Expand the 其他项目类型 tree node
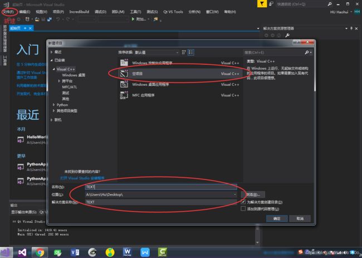Screen dimensions: 362x258 [x=54, y=111]
